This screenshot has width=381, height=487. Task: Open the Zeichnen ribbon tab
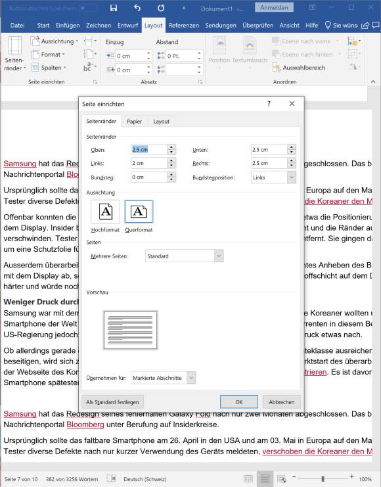pos(99,26)
